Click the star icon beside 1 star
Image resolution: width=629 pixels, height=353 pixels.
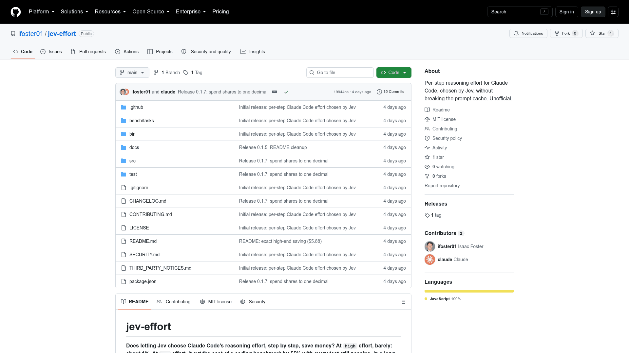pyautogui.click(x=427, y=157)
